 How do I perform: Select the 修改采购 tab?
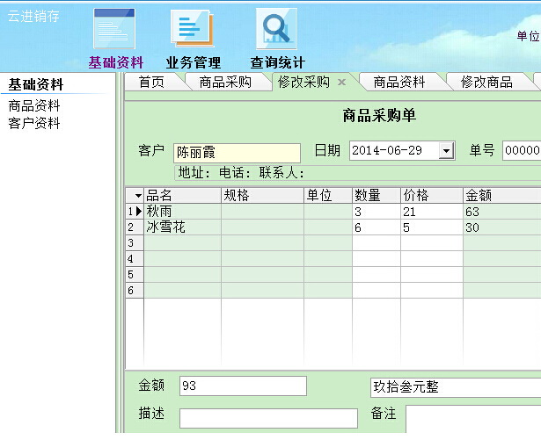[x=303, y=83]
